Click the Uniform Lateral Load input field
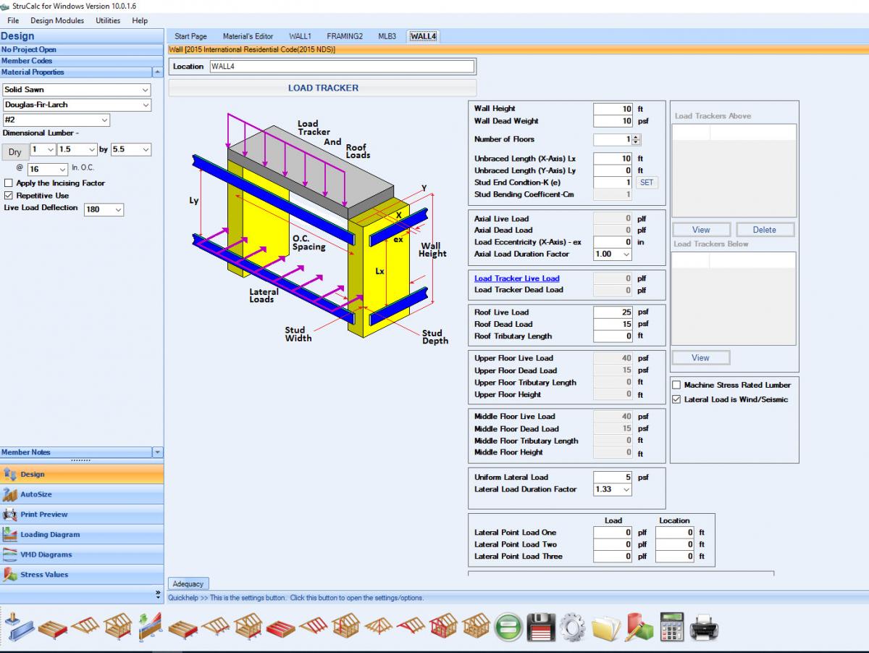The height and width of the screenshot is (653, 869). 613,478
